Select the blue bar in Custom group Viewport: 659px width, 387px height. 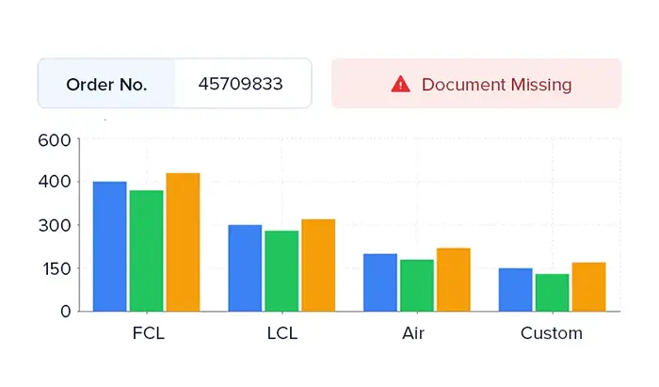tap(516, 289)
